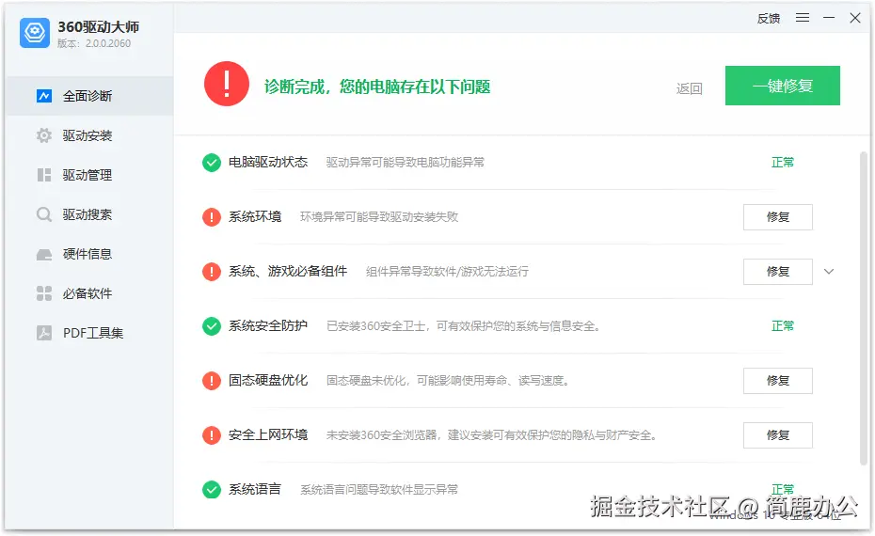Click description 未安装360安全浏览器 text
The width and height of the screenshot is (875, 536).
[x=492, y=435]
